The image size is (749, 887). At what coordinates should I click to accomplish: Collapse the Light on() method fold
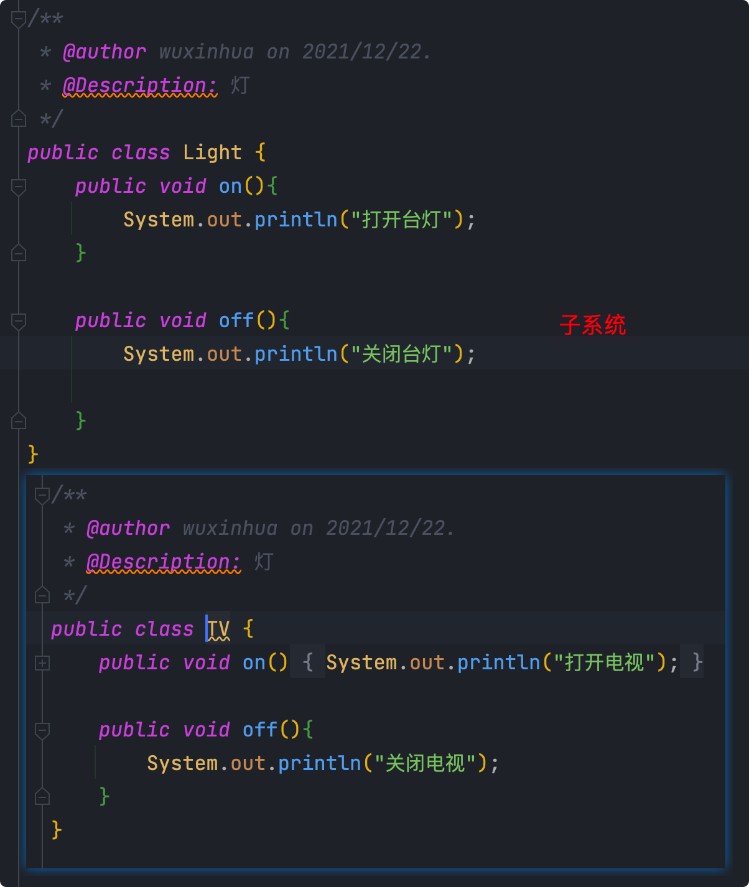point(19,186)
